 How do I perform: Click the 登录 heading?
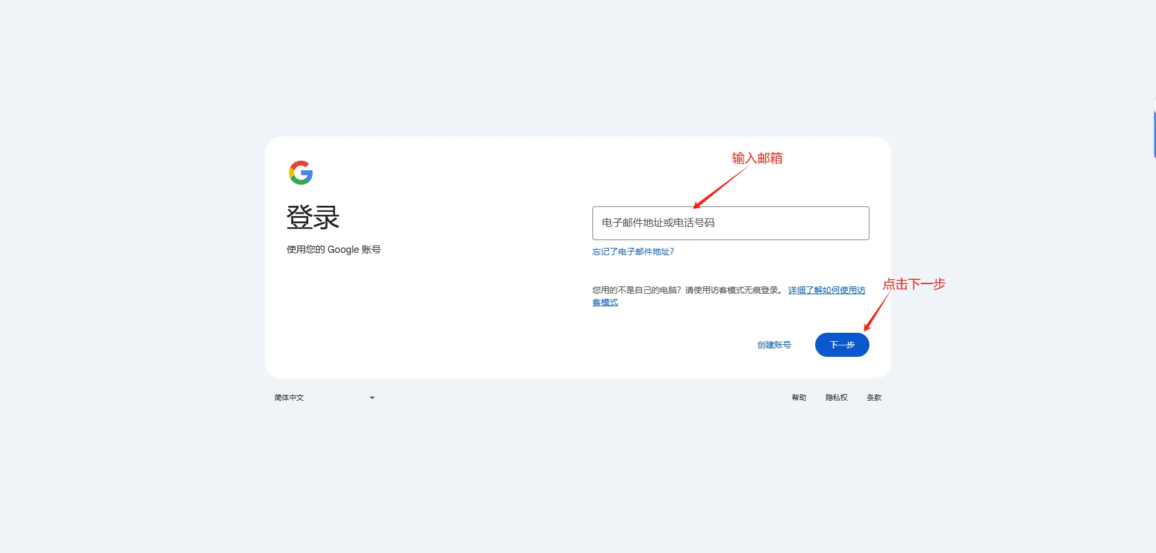pos(313,217)
